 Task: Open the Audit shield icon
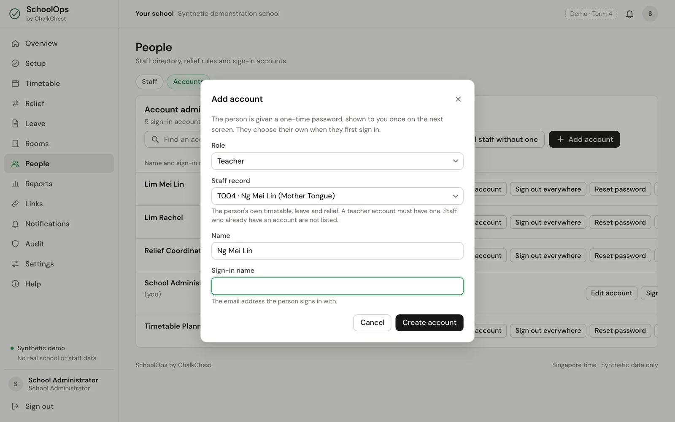point(15,244)
